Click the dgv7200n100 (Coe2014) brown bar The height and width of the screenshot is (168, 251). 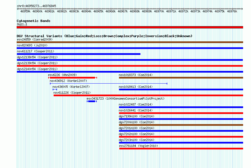pyautogui.click(x=181, y=125)
